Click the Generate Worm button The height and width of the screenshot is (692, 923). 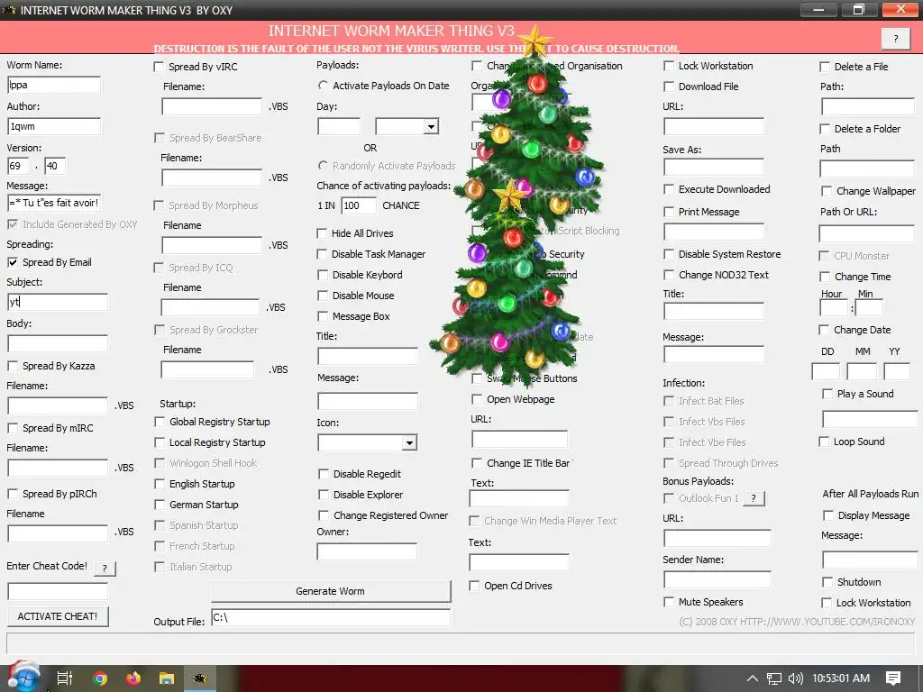(x=331, y=591)
